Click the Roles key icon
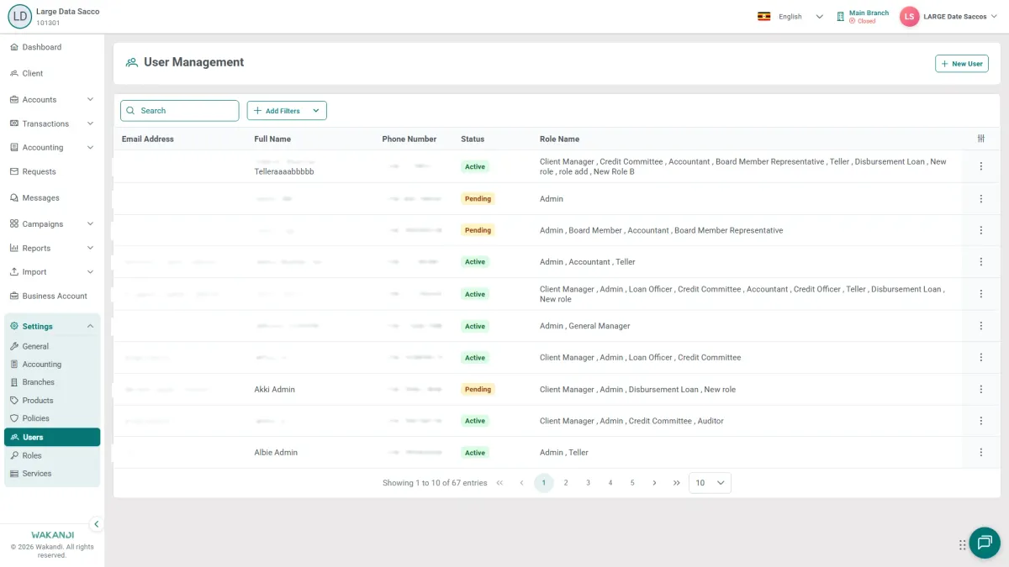Screen dimensions: 1009x567 pyautogui.click(x=14, y=455)
